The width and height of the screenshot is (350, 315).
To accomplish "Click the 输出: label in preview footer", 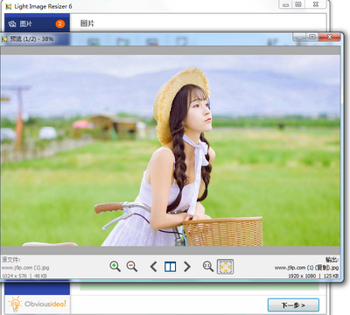I will (332, 260).
